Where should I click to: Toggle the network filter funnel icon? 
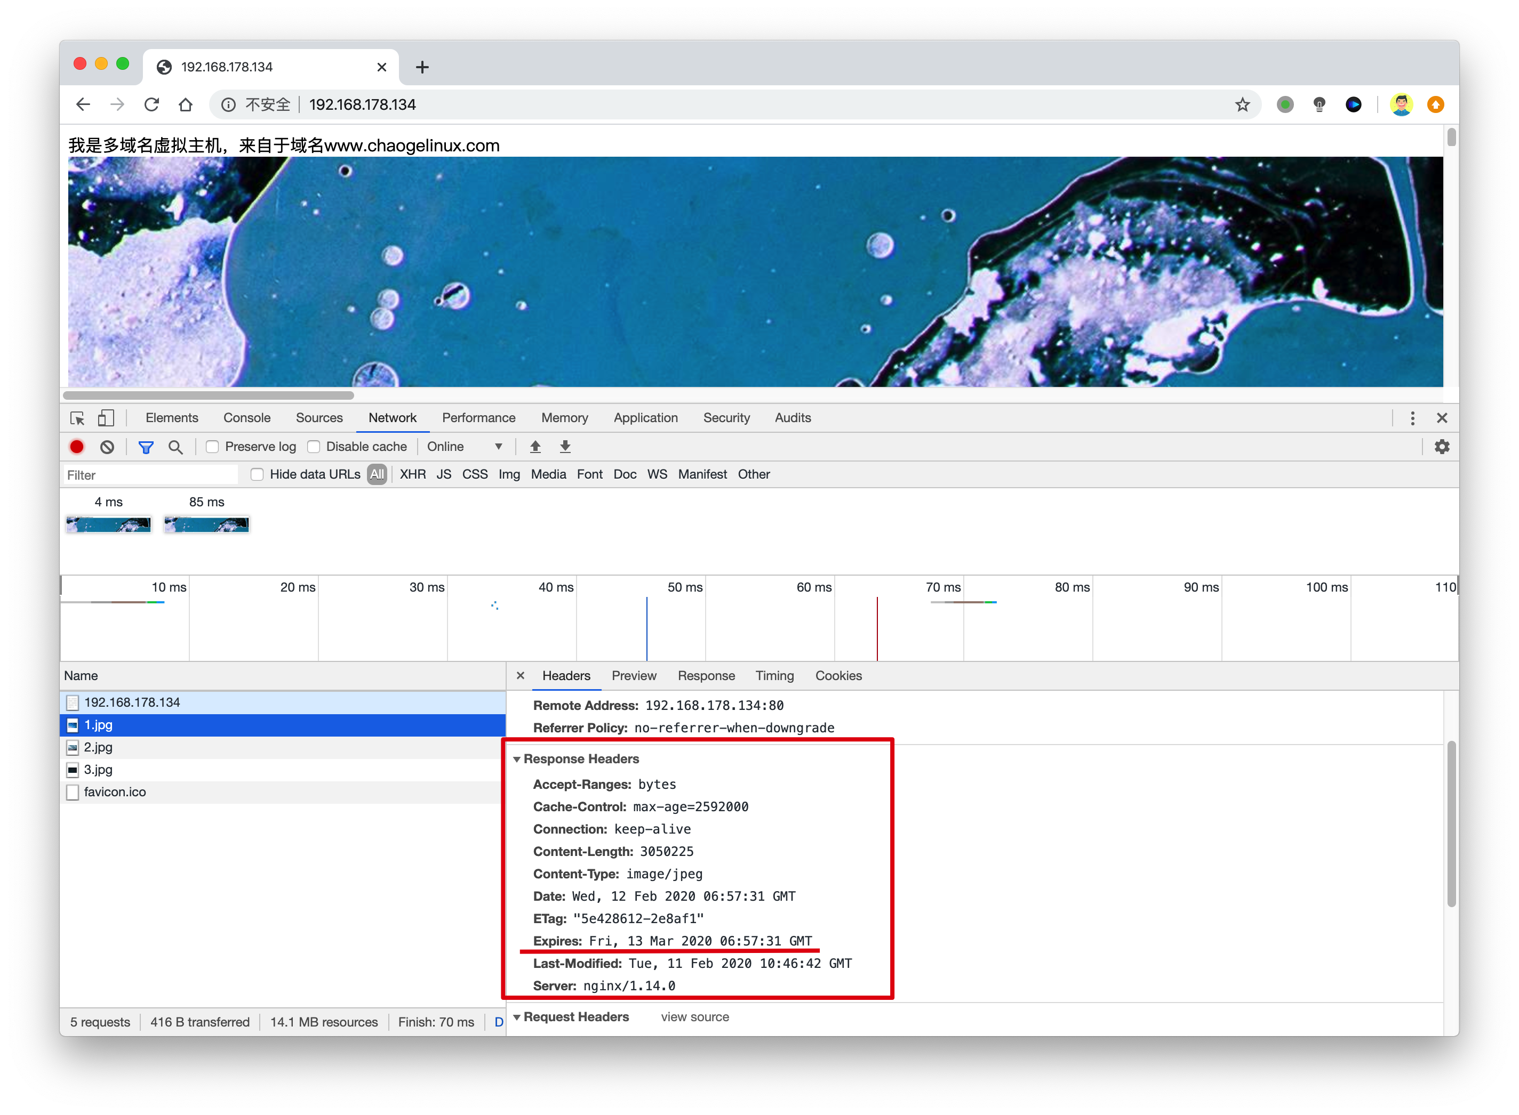(146, 447)
